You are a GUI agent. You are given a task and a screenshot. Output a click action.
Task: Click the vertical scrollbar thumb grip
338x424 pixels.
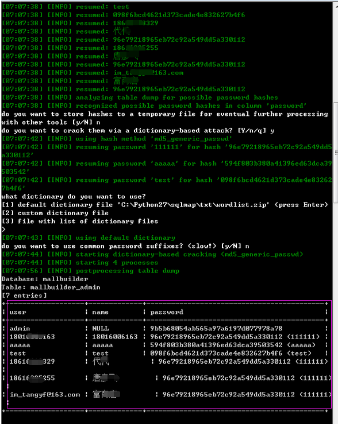pyautogui.click(x=336, y=153)
